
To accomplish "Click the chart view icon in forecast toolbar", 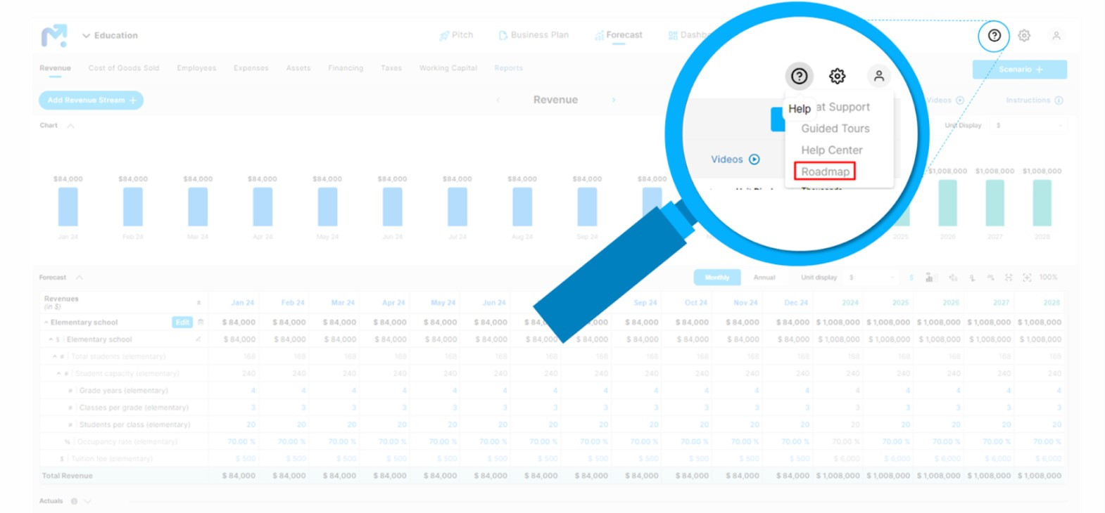I will pos(929,278).
